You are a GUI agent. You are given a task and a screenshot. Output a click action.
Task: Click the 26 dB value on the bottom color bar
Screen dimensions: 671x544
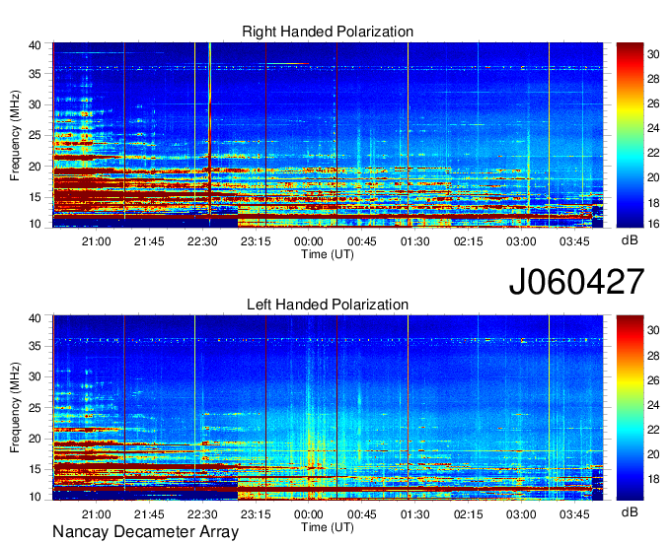(653, 380)
